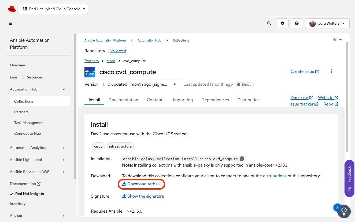Screen dimensions: 355x222
Task: Click Download tarball
Action: coord(141,184)
